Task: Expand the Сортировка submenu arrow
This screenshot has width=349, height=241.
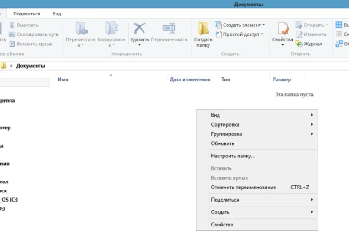Action: click(x=312, y=124)
